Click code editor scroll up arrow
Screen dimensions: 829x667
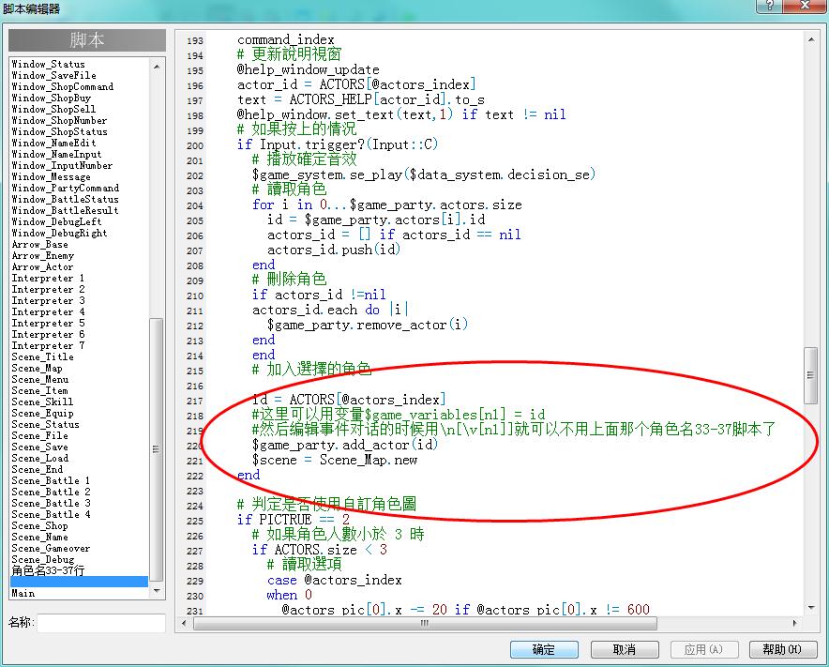(x=811, y=39)
